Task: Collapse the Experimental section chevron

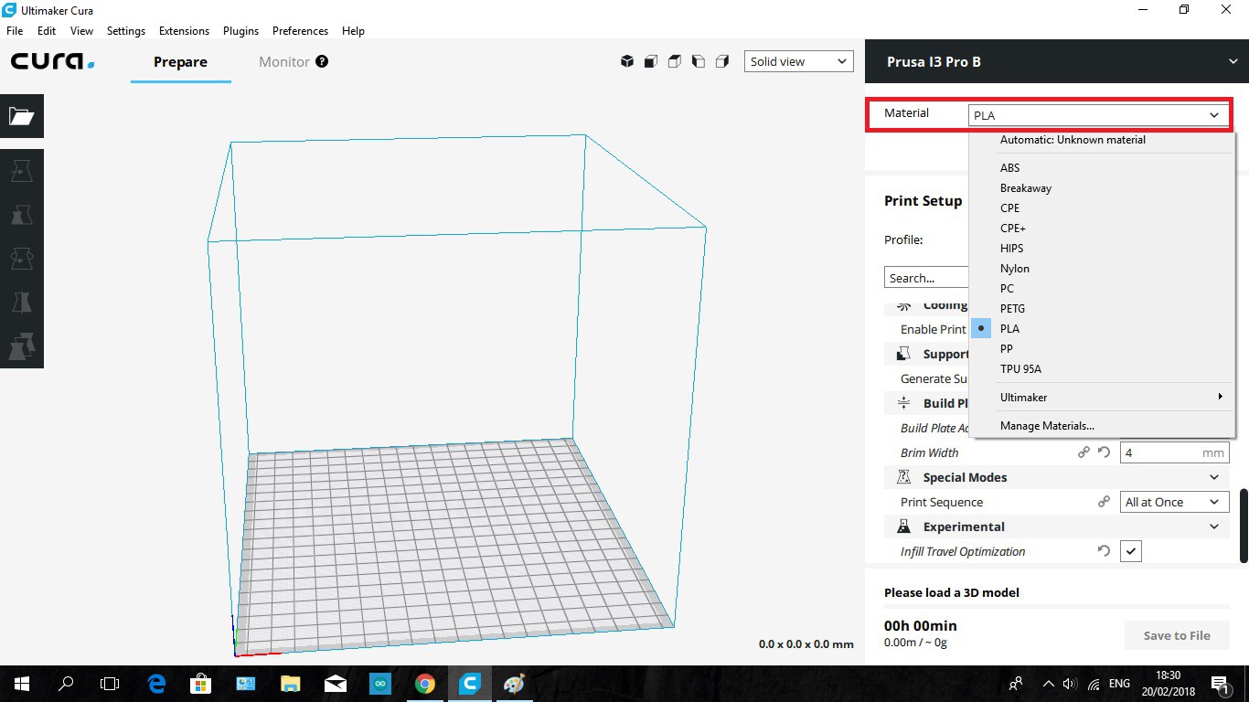Action: [1214, 526]
